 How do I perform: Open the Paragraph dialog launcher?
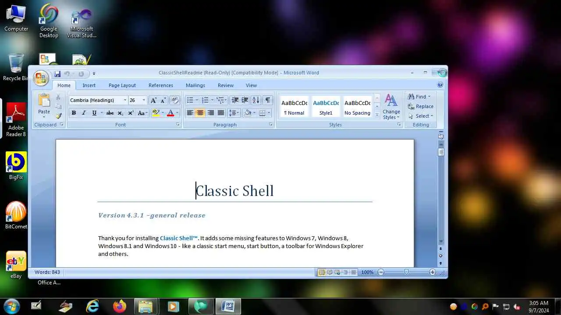point(271,125)
